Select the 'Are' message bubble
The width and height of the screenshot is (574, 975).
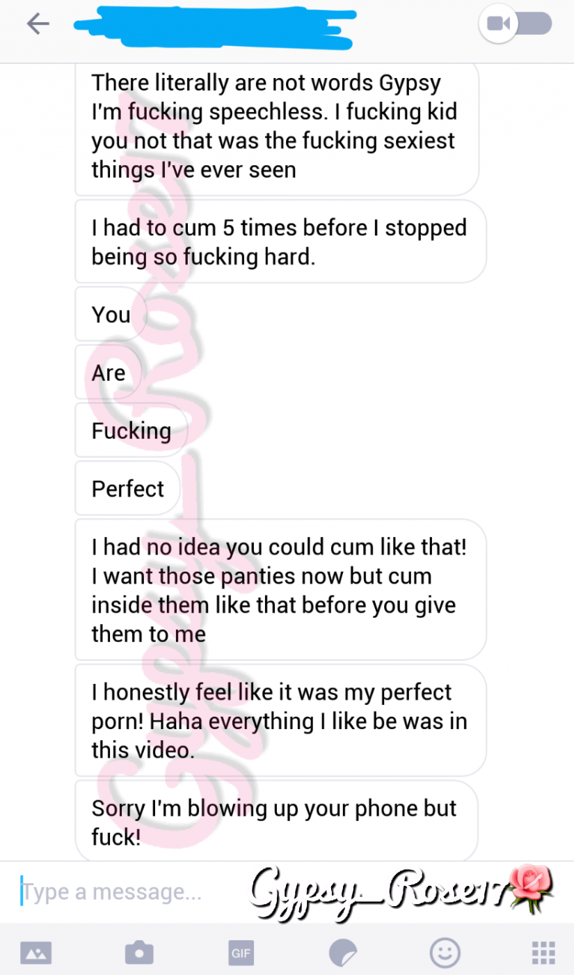(x=109, y=372)
